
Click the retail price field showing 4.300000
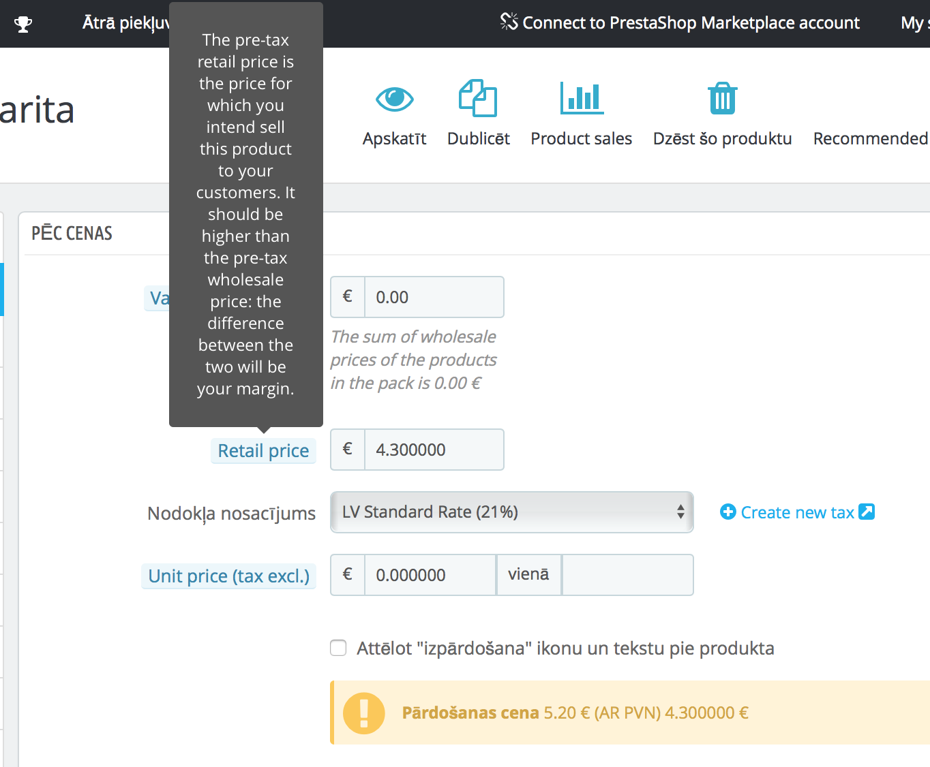434,450
